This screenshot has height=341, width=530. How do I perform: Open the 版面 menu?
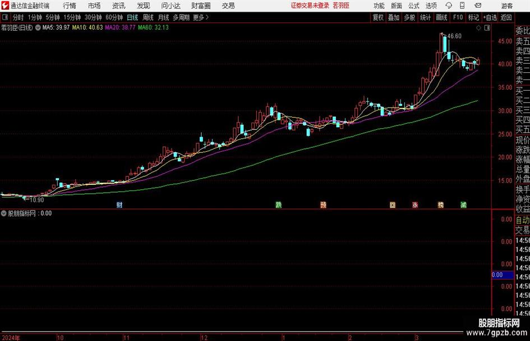pyautogui.click(x=397, y=6)
